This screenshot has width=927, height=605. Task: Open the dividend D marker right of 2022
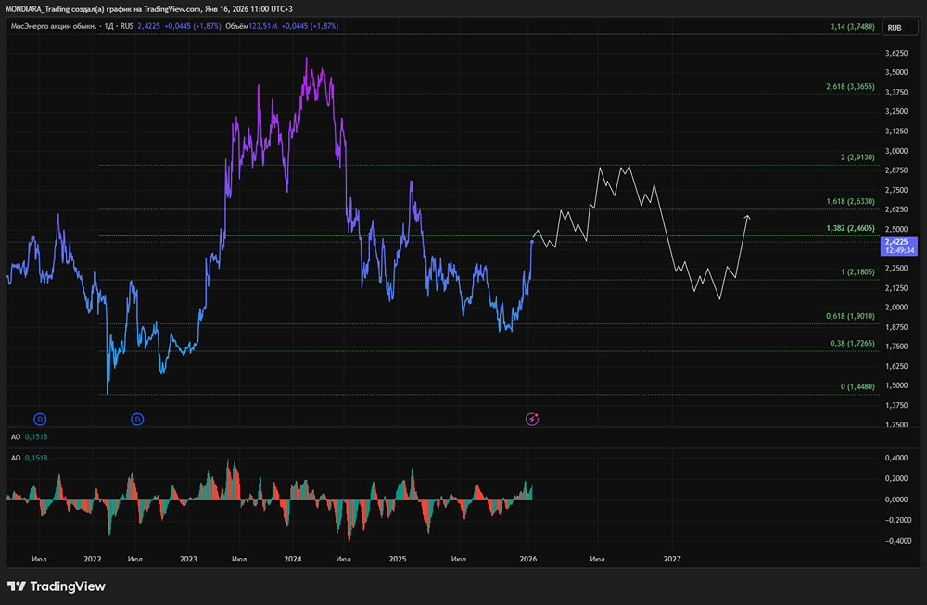(x=137, y=420)
